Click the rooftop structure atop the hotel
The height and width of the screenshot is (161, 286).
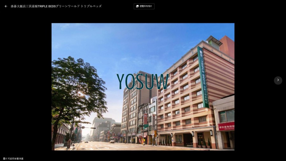click(214, 42)
